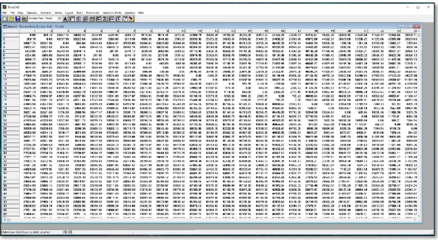Screen dimensions: 438x240
Task: Click the Print icon in toolbar
Action: pyautogui.click(x=24, y=18)
